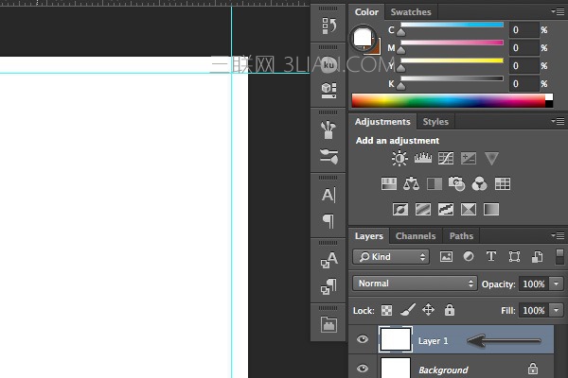This screenshot has width=568, height=378.
Task: Click the Black K slider track
Action: pyautogui.click(x=453, y=78)
